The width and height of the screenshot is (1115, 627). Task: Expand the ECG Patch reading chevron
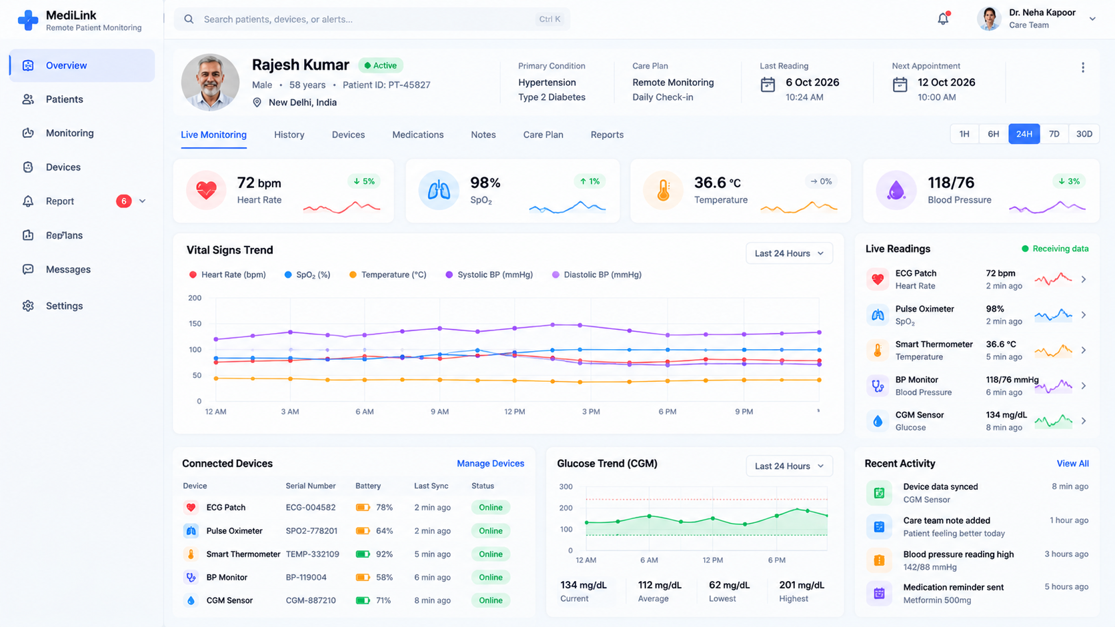pyautogui.click(x=1084, y=280)
